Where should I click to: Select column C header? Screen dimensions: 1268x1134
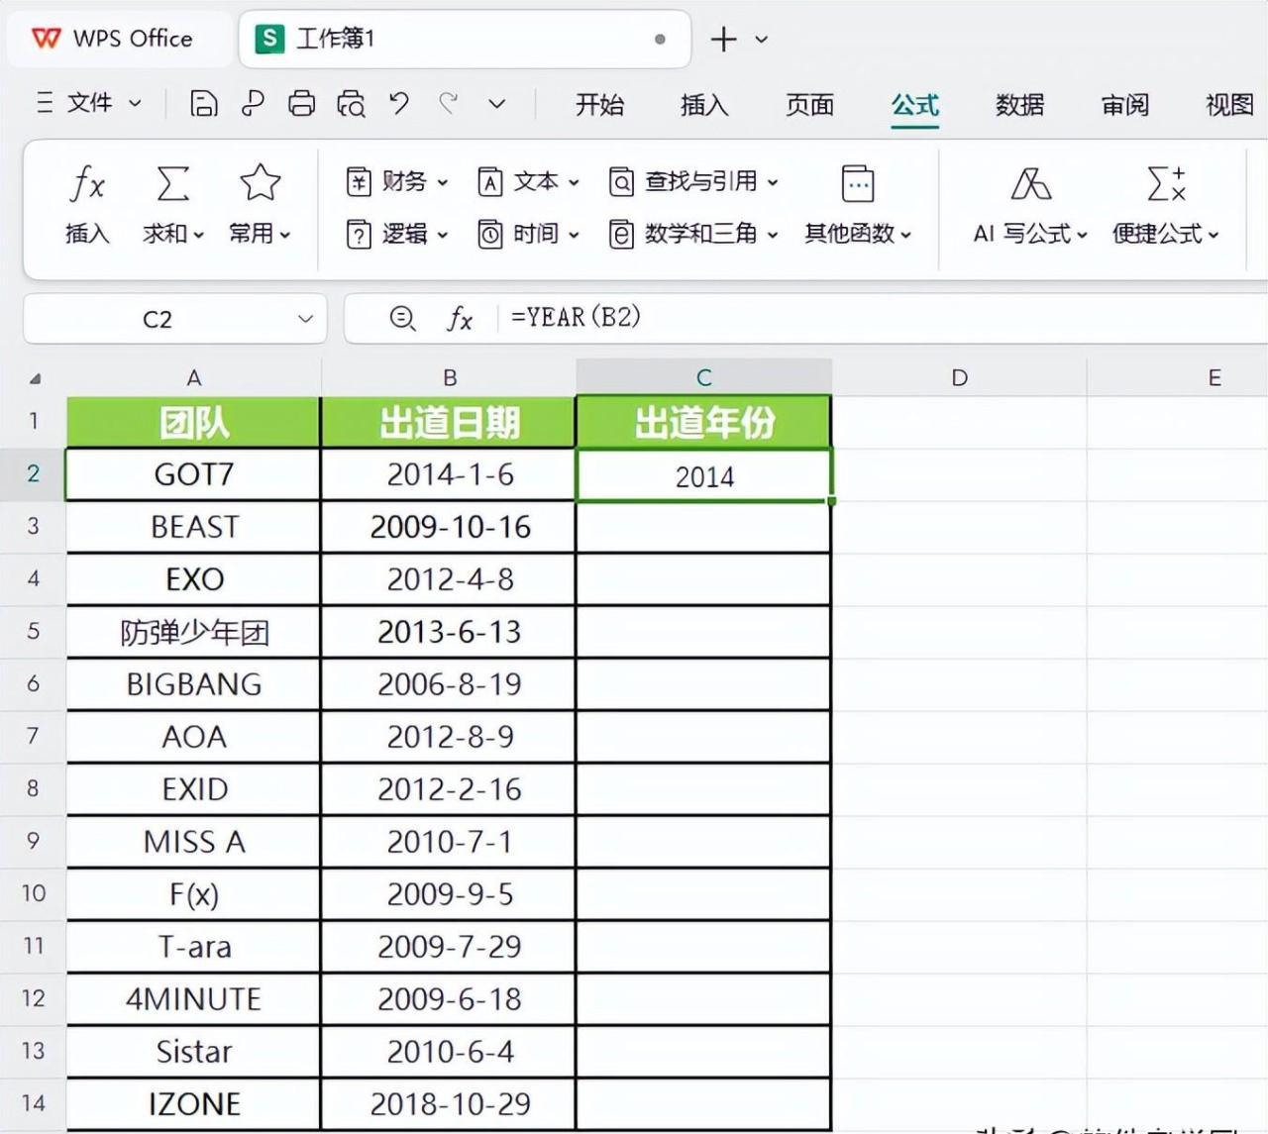(x=704, y=377)
